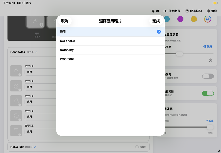Open platform dropdown for the pen key
The width and height of the screenshot is (221, 153).
coord(41,72)
